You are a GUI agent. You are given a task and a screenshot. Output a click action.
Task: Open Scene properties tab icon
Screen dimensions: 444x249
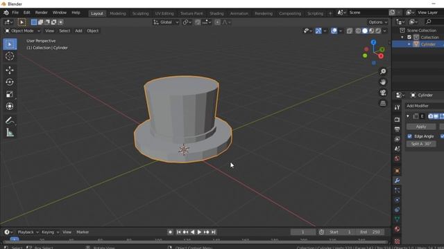click(397, 149)
